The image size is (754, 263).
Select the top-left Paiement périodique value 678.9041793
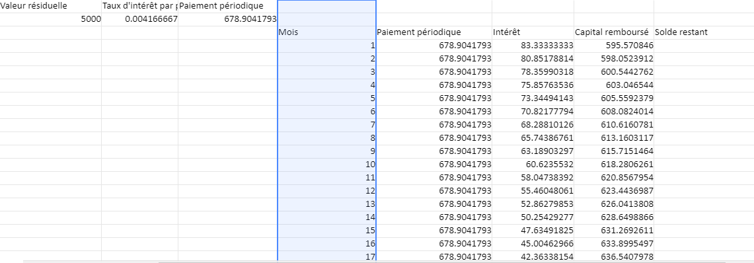pyautogui.click(x=227, y=20)
